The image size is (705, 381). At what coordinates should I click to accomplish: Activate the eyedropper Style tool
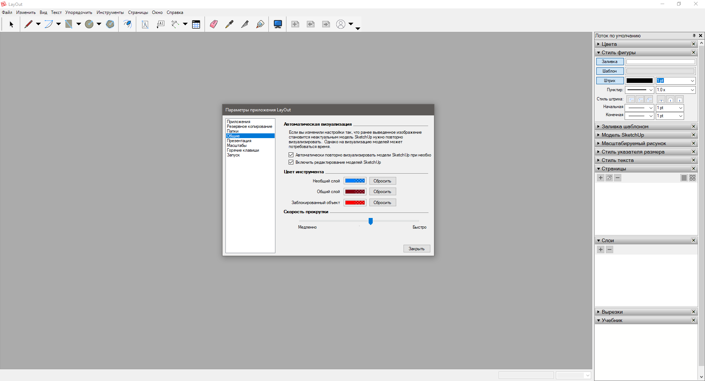(x=229, y=24)
